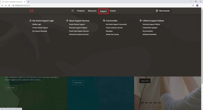Open a new browser tab with plus icon
Image resolution: width=203 pixels, height=110 pixels.
tap(28, 2)
